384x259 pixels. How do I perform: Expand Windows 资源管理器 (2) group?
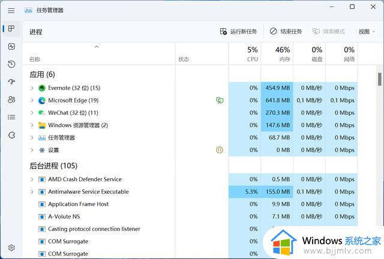tap(32, 125)
